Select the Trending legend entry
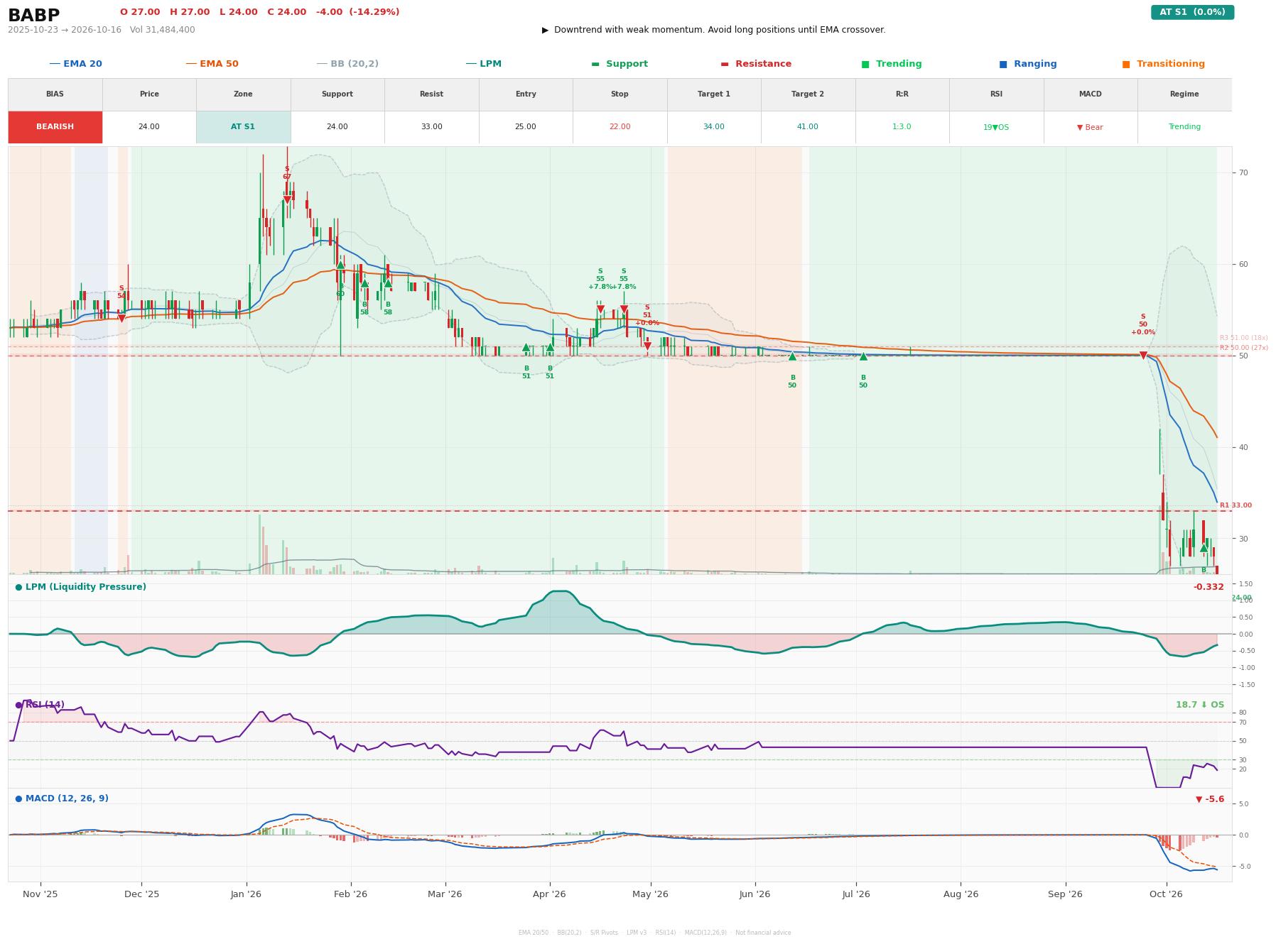Viewport: 1276px width, 944px height. pos(892,64)
